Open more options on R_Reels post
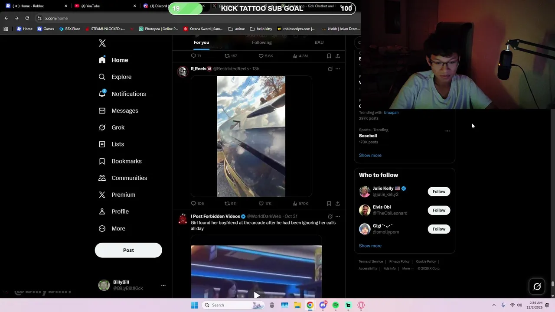This screenshot has width=555, height=312. click(338, 69)
